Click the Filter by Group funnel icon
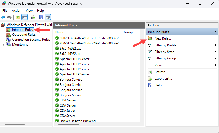219x133 pixels. coord(150,58)
